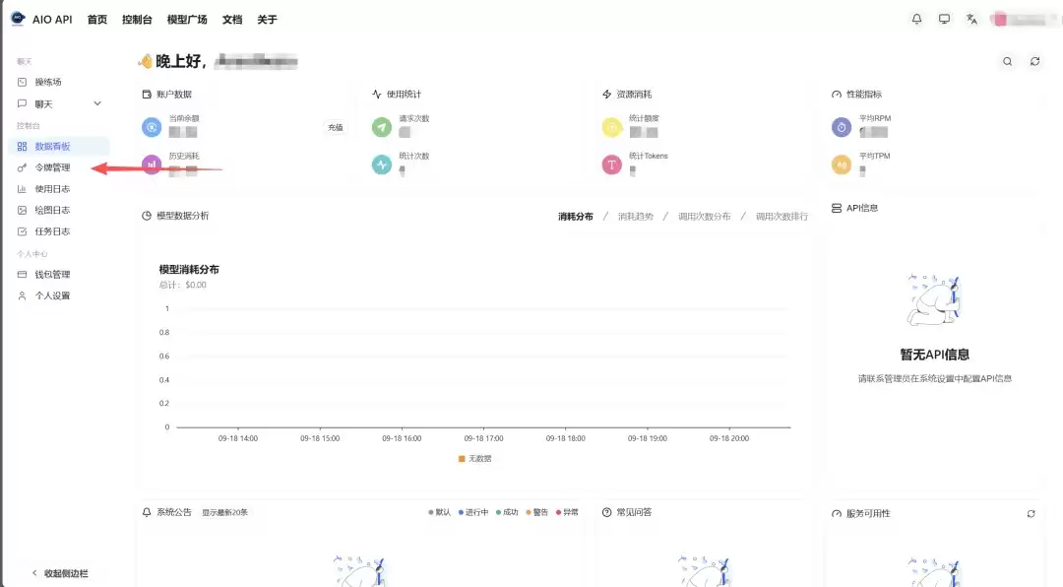The height and width of the screenshot is (587, 1063).
Task: Switch to the 消耗趋势 tab
Action: pyautogui.click(x=635, y=217)
